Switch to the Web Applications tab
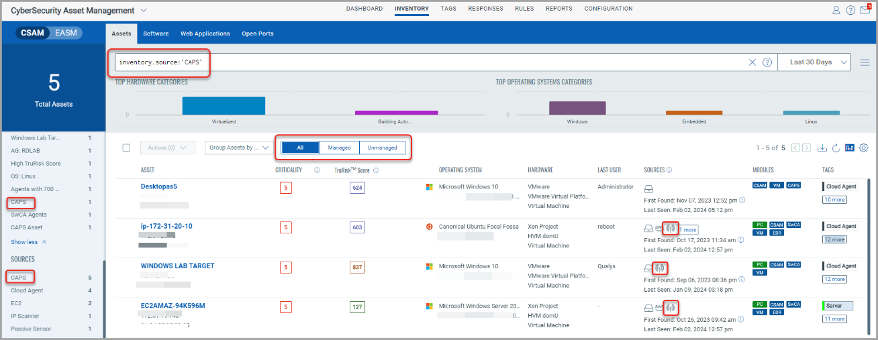This screenshot has width=878, height=340. [205, 34]
